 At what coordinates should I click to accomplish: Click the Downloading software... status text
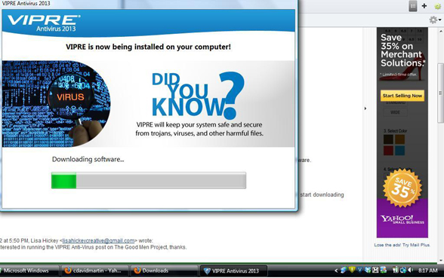[x=88, y=160]
